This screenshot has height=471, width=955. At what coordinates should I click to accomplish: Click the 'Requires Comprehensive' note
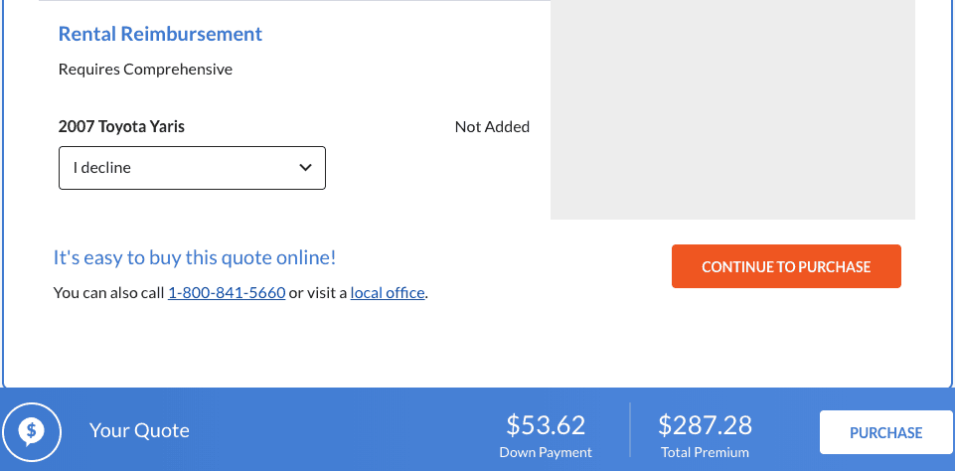click(145, 70)
